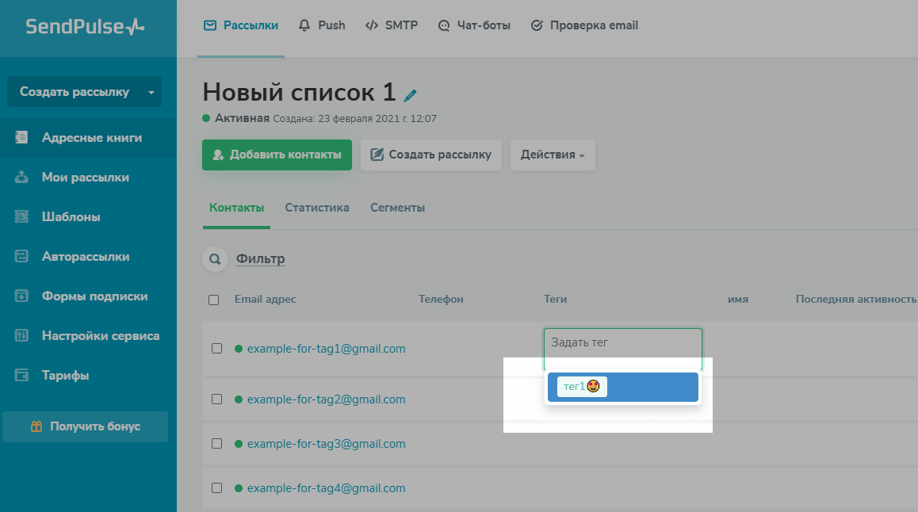Select checkbox for example-for-tag3@gmail.com
Image resolution: width=918 pixels, height=512 pixels.
pos(216,444)
